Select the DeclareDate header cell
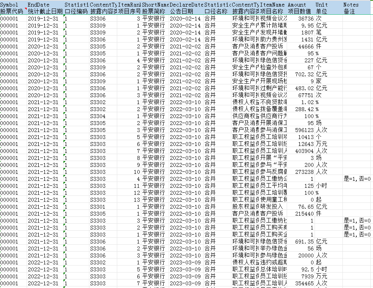The width and height of the screenshot is (373, 288). 186,5
